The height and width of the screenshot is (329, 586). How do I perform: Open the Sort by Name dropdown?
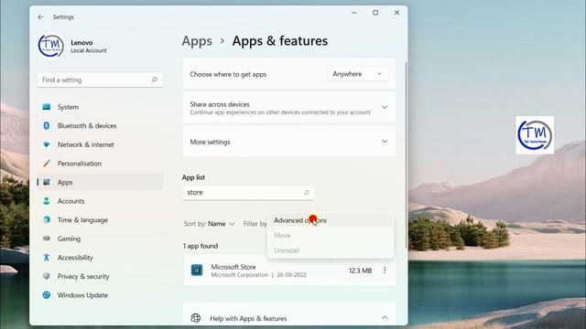(209, 224)
